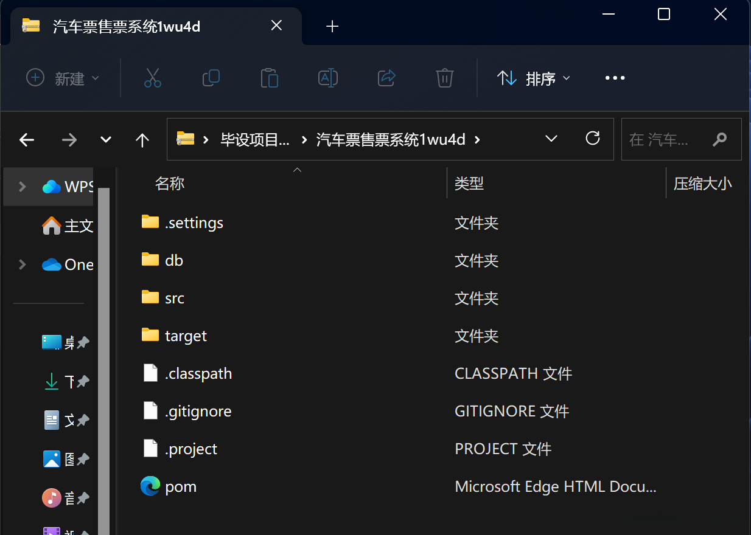Click the 汽车票售票系统1wu4d breadcrumb segment

pyautogui.click(x=391, y=140)
